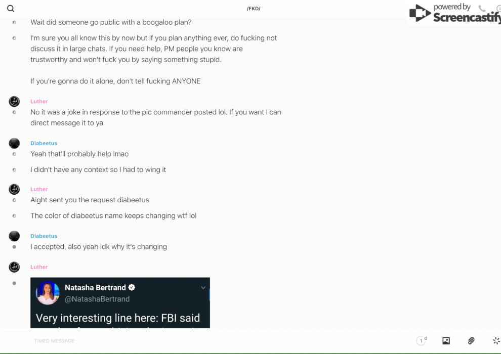The height and width of the screenshot is (354, 501).
Task: Open the /FKD/ conversation title
Action: pyautogui.click(x=253, y=9)
